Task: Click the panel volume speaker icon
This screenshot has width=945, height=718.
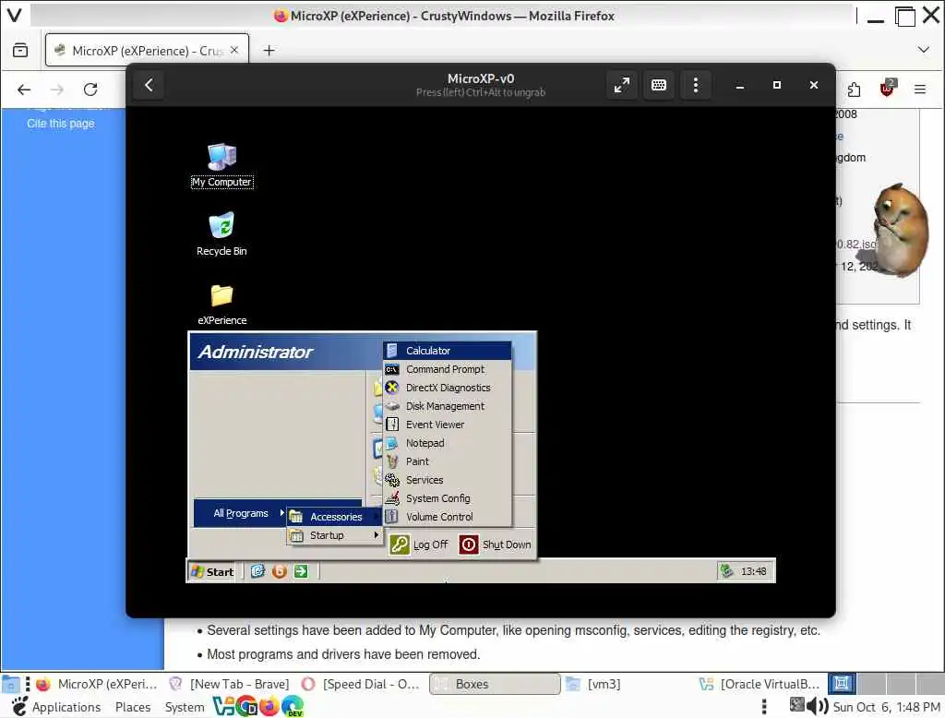Action: tap(818, 706)
